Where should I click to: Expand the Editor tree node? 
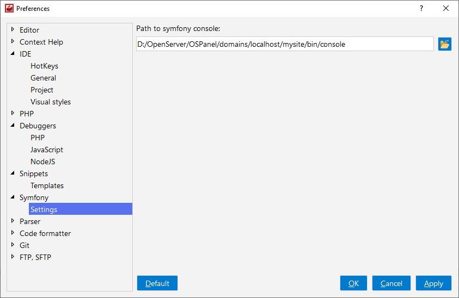coord(13,29)
